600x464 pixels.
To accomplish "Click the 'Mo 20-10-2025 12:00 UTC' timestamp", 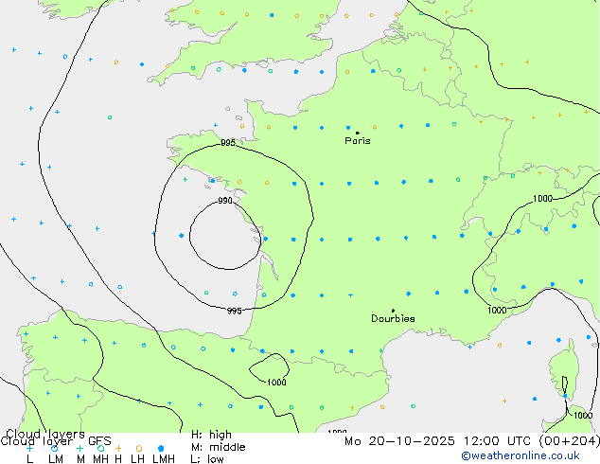I will (x=440, y=441).
